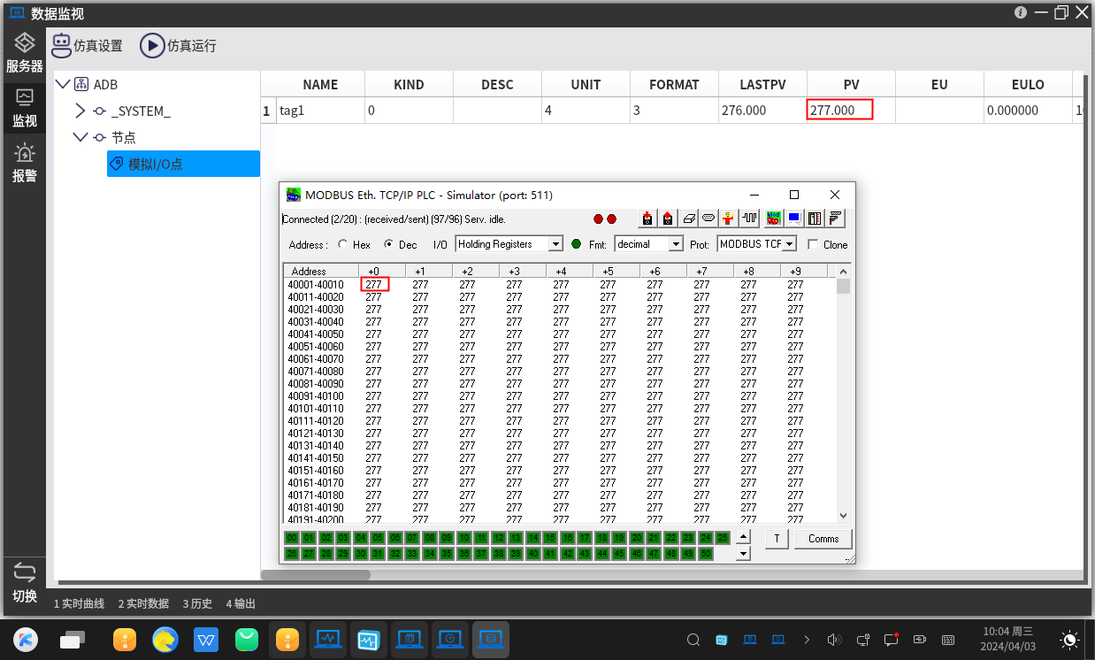Click the Comms button

(823, 539)
